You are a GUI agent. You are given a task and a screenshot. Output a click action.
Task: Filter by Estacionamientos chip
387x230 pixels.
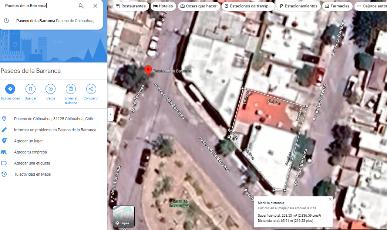pyautogui.click(x=299, y=6)
